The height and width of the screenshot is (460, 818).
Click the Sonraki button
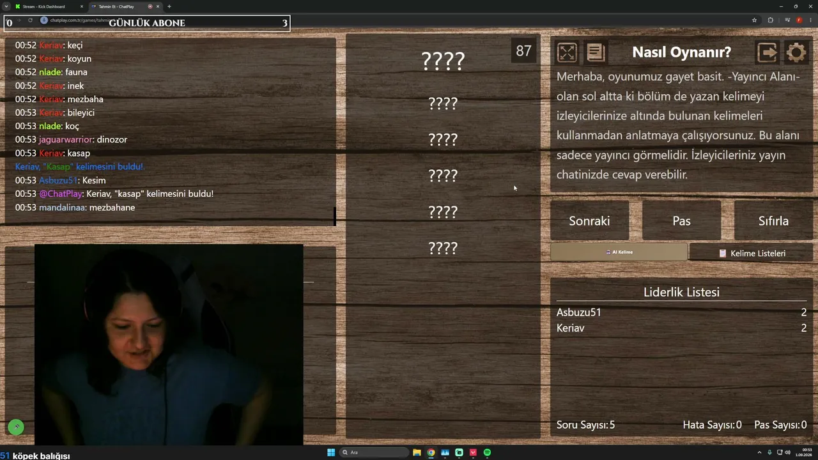(589, 221)
